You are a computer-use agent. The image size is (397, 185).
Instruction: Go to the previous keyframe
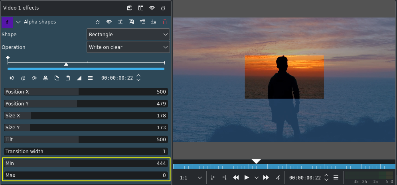(x=12, y=78)
